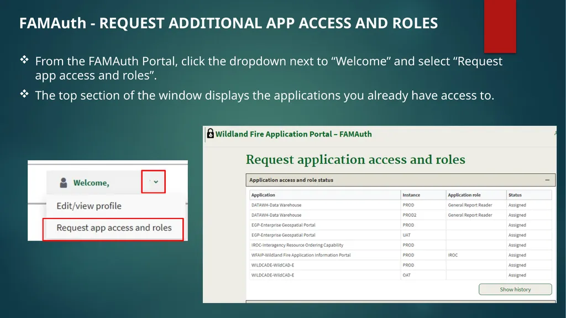Click PROD instance in the IROC-Interagency row
Viewport: 566px width, 318px height.
click(408, 245)
